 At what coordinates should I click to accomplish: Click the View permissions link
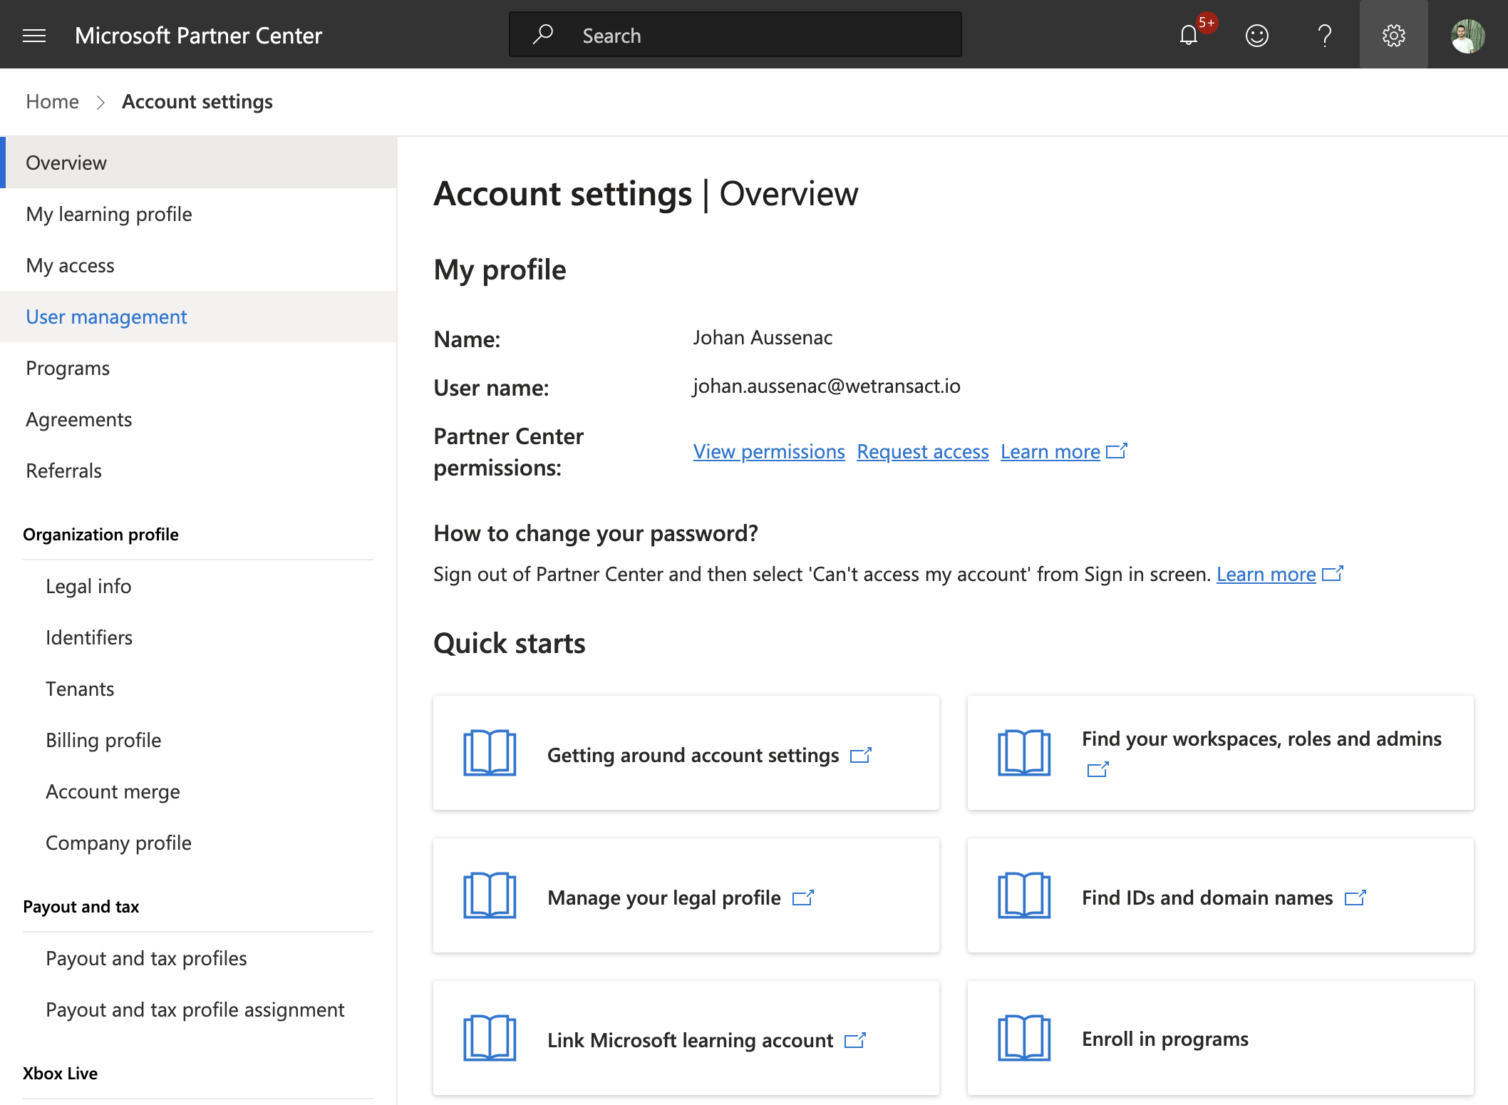[769, 451]
